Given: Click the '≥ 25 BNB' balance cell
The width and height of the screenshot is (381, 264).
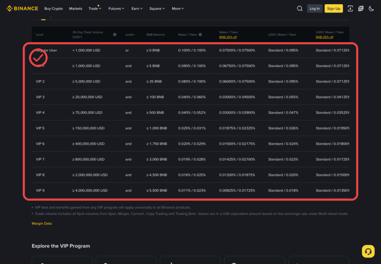Looking at the screenshot, I should point(154,81).
